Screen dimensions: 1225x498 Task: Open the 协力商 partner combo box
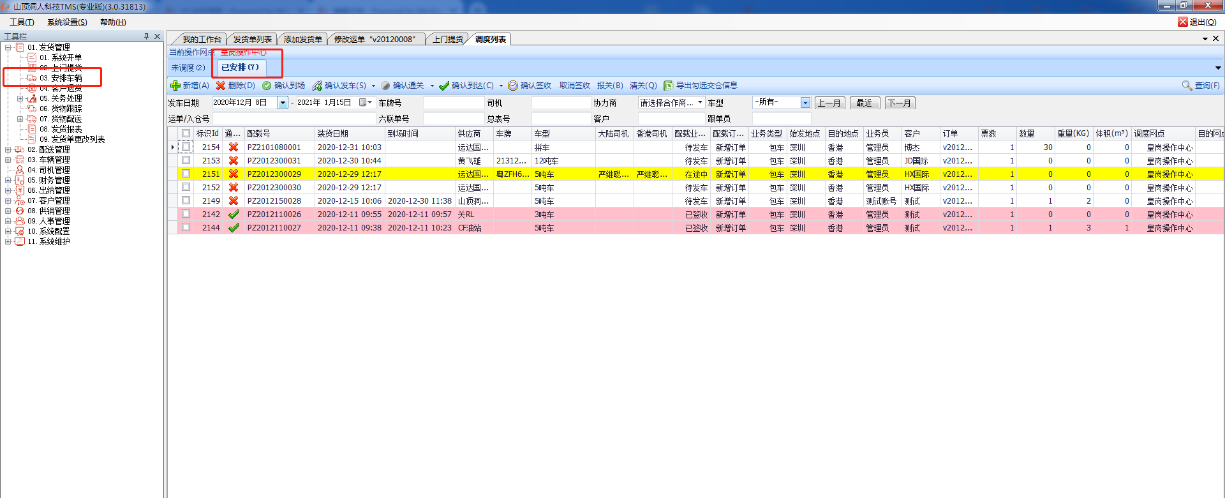(x=700, y=103)
